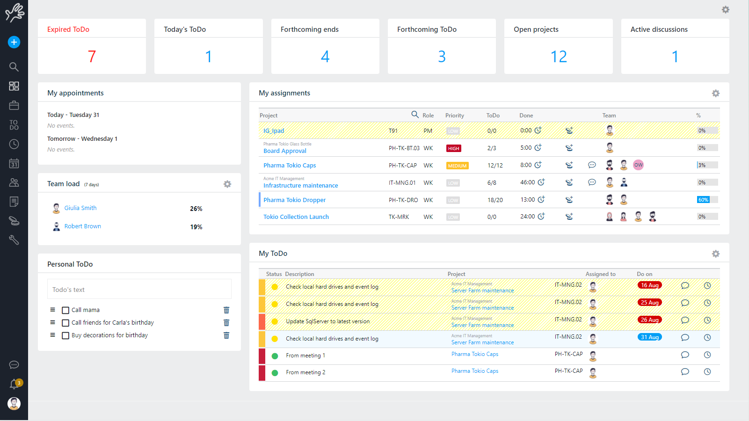The image size is (749, 421).
Task: Check 'Call friends for Carla's birthday' box
Action: pyautogui.click(x=65, y=323)
